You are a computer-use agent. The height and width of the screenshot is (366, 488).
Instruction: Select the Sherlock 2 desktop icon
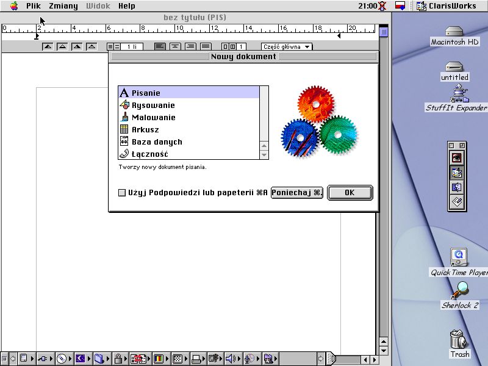pos(460,296)
